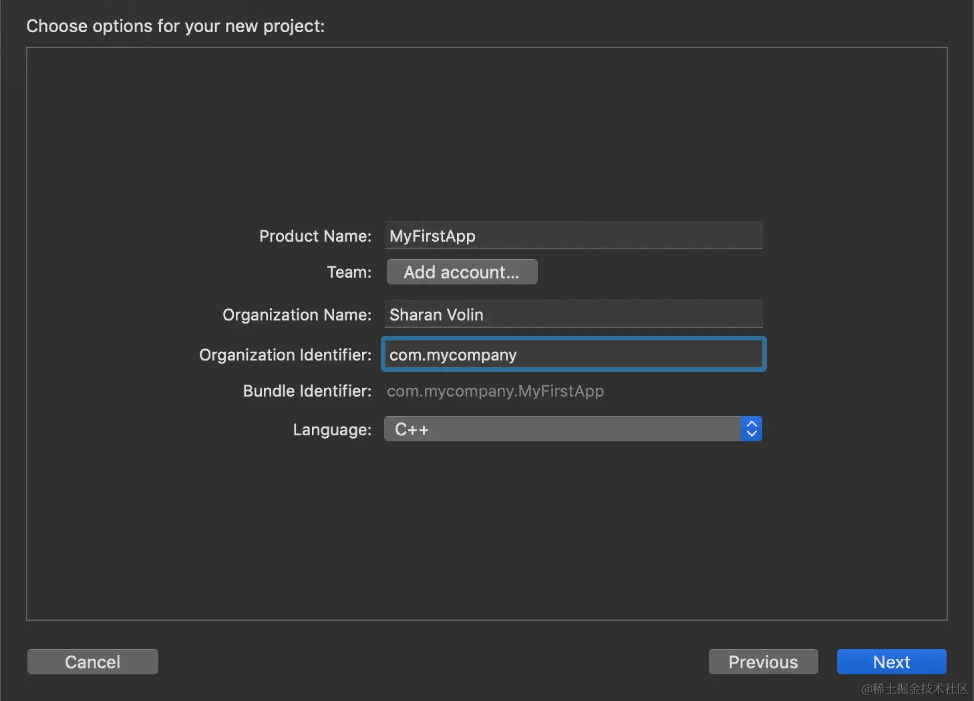Click the Next button
The height and width of the screenshot is (701, 974).
(x=891, y=662)
